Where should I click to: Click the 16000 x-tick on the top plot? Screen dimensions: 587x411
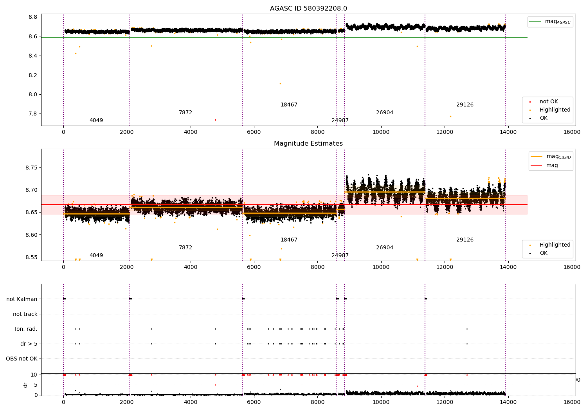click(572, 132)
